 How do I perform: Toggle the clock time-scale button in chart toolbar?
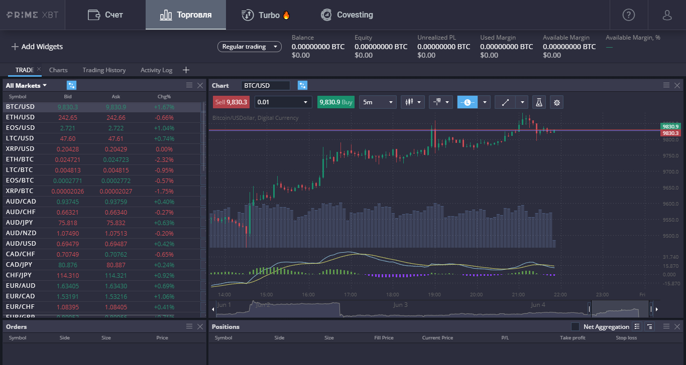point(467,102)
